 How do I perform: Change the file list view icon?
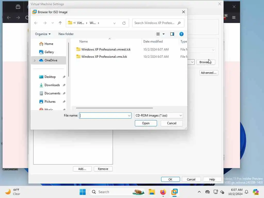(x=158, y=34)
